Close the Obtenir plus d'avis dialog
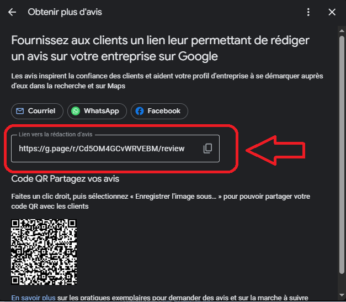This screenshot has width=346, height=302. pyautogui.click(x=332, y=12)
